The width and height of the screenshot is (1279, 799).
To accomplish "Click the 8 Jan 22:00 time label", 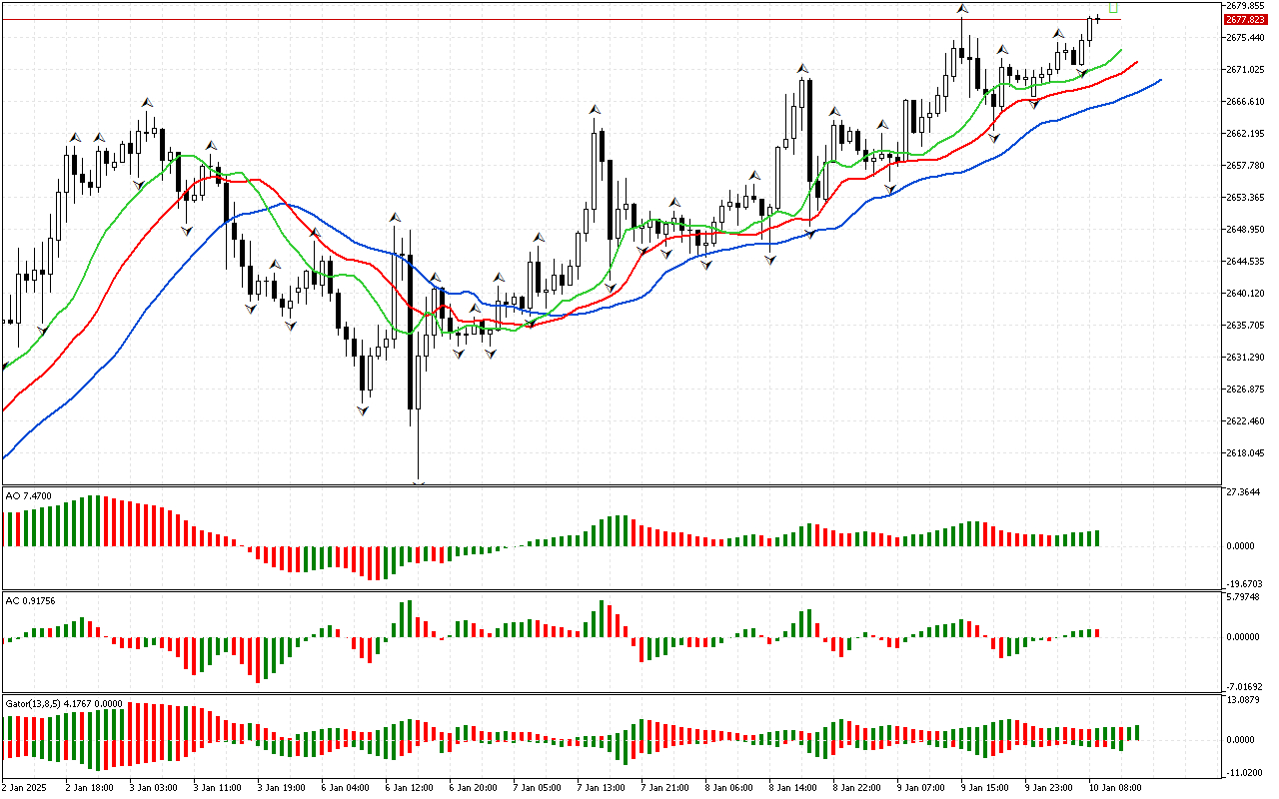I will coord(858,787).
